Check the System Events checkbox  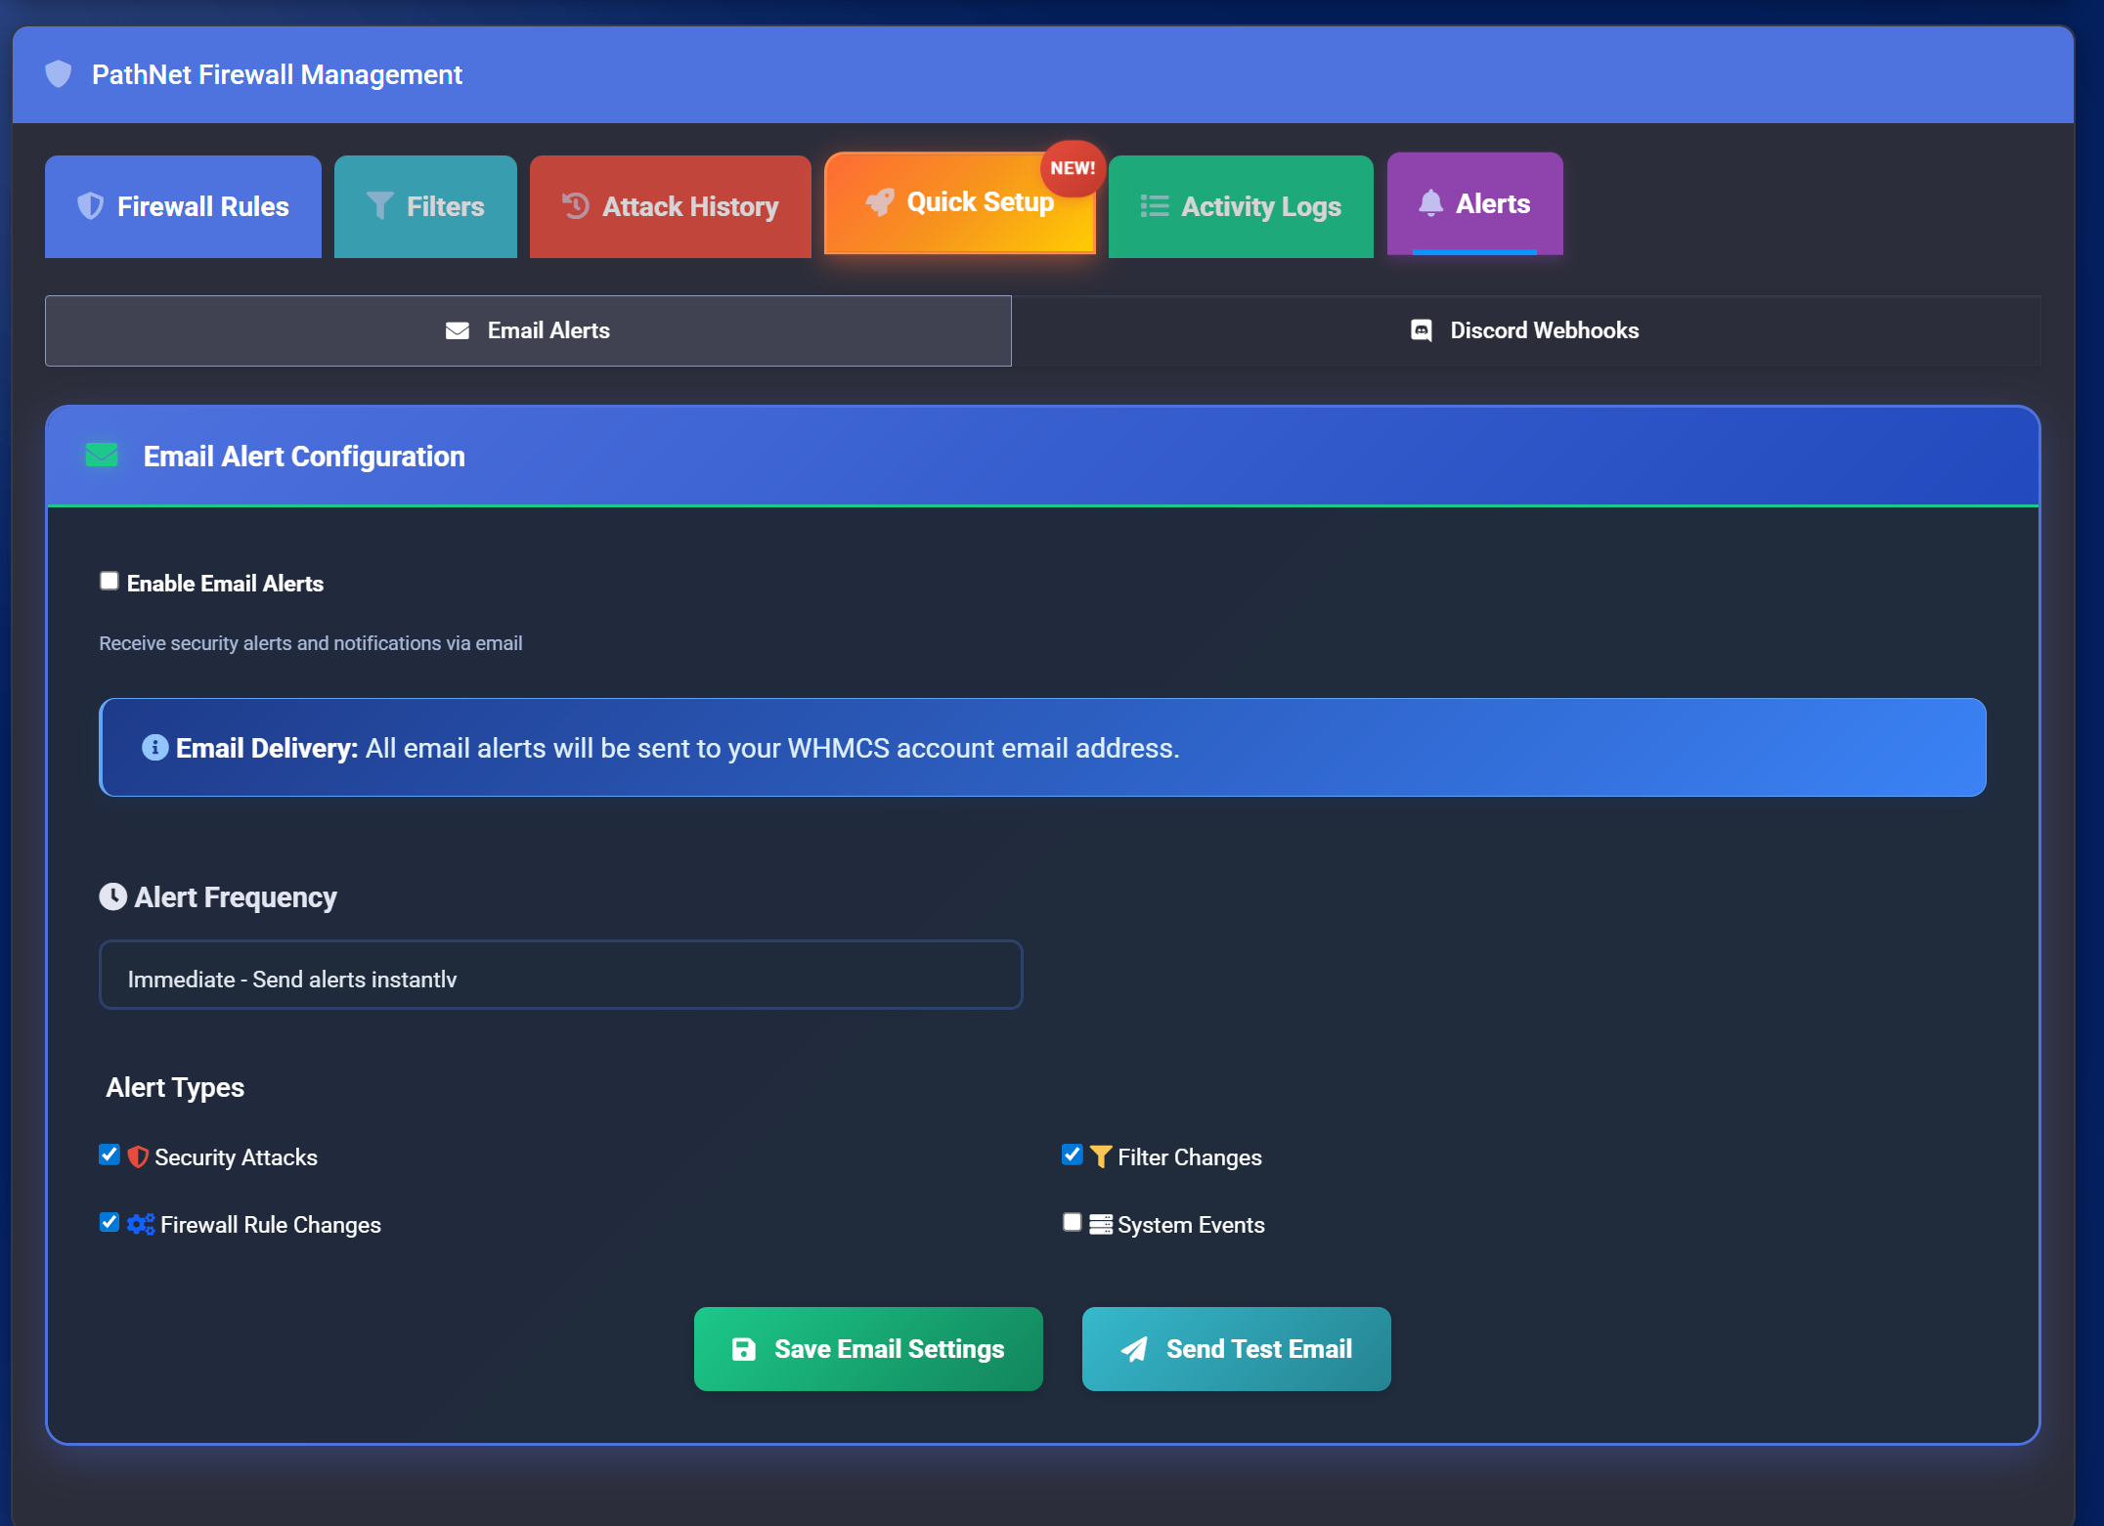(1073, 1222)
